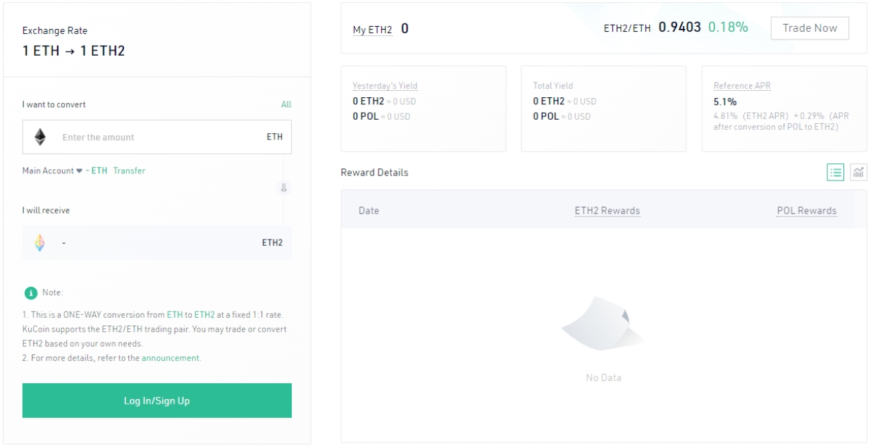Click the Log In/Sign Up button
871x446 pixels.
(156, 399)
